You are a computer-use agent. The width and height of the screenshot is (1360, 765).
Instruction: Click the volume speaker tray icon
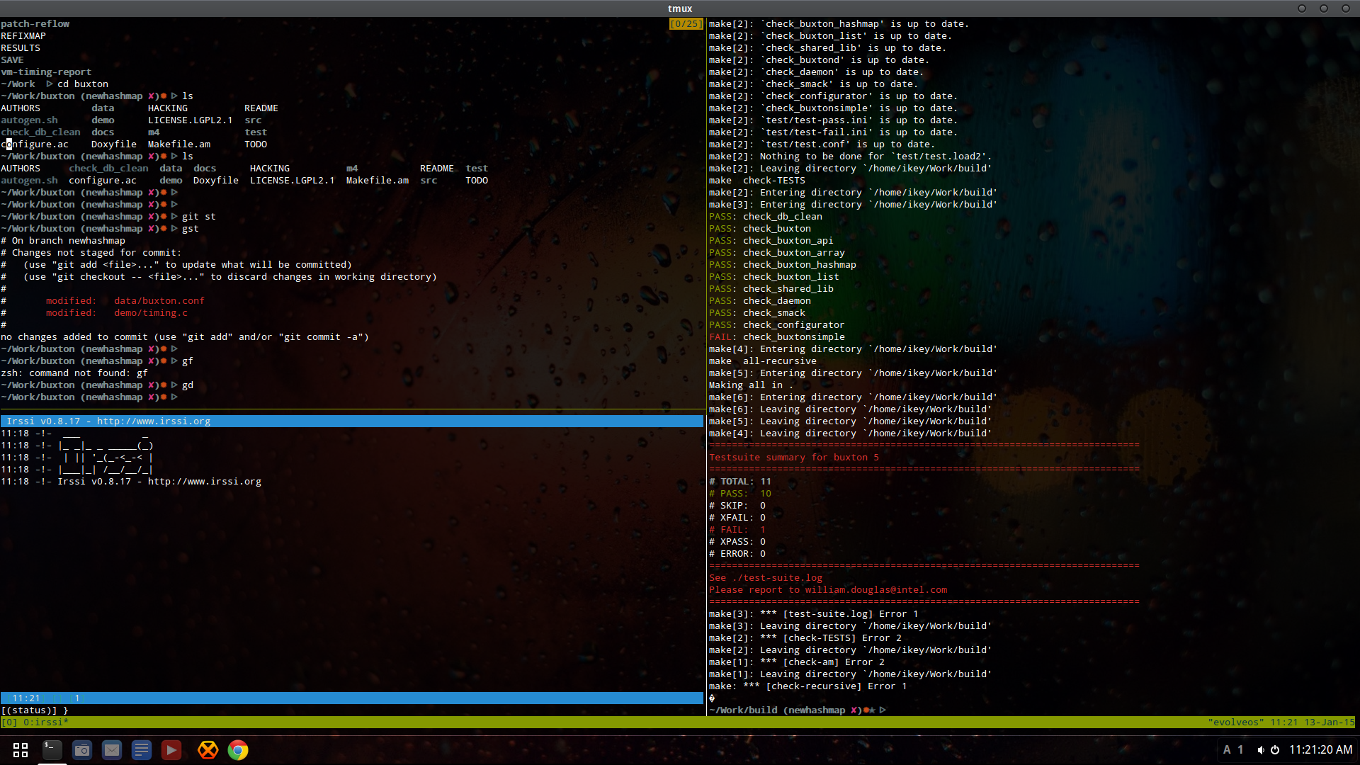1261,749
